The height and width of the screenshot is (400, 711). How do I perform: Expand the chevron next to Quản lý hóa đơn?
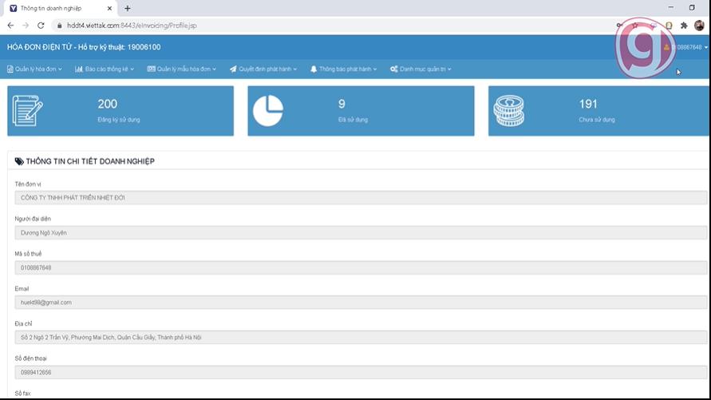60,69
